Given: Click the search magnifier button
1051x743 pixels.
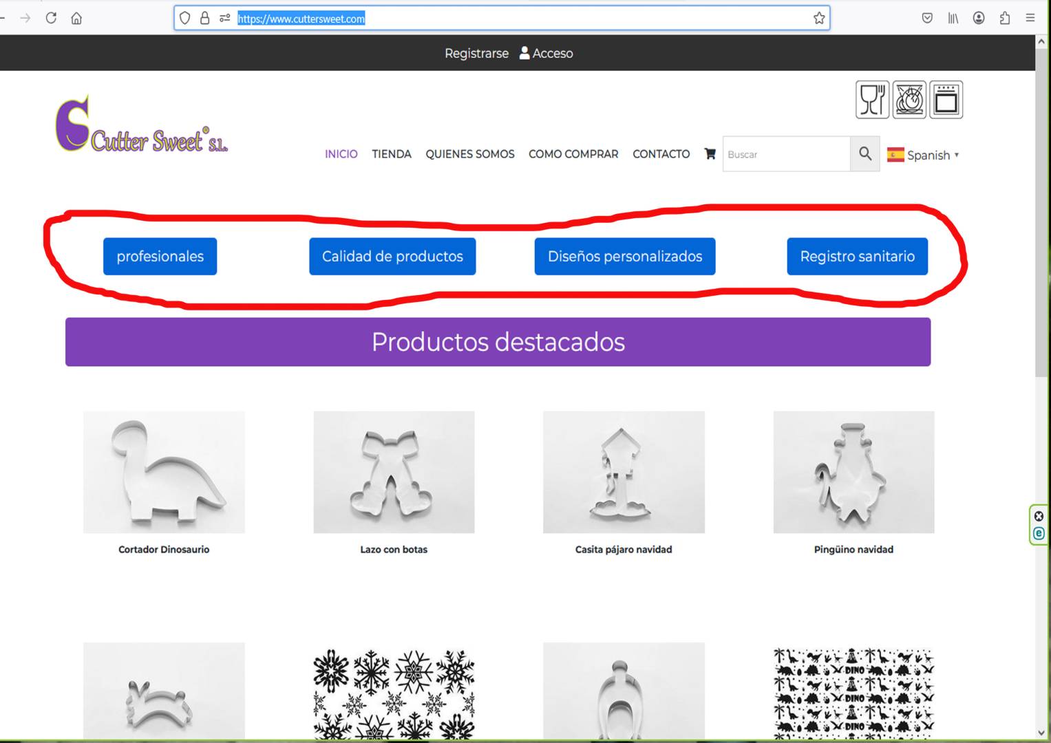Looking at the screenshot, I should (865, 154).
